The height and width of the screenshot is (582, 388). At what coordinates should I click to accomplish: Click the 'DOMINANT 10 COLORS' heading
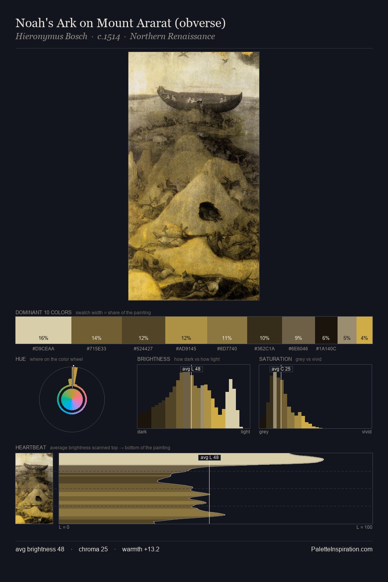[x=43, y=312]
